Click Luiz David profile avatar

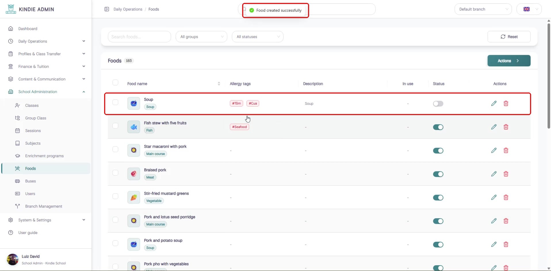tap(13, 259)
